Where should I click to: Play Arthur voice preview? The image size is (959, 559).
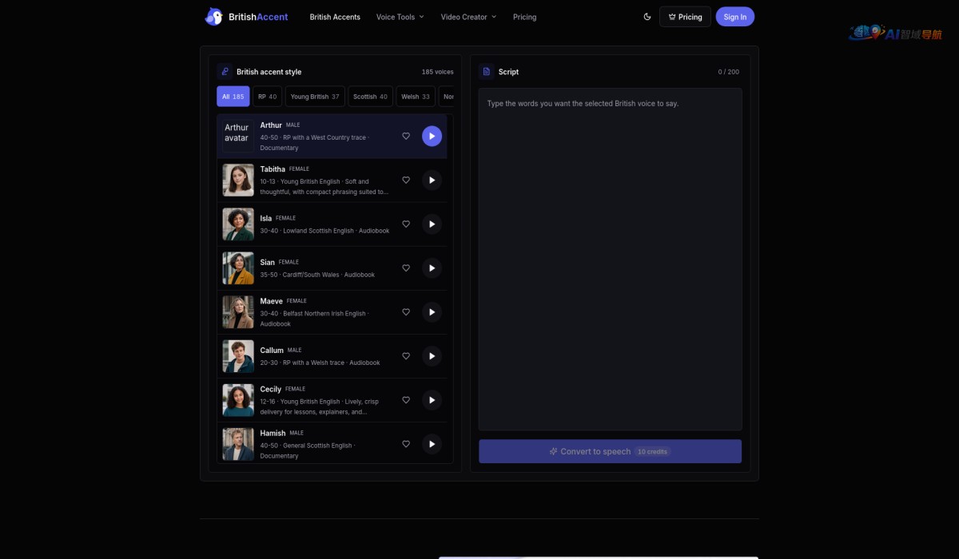[432, 136]
